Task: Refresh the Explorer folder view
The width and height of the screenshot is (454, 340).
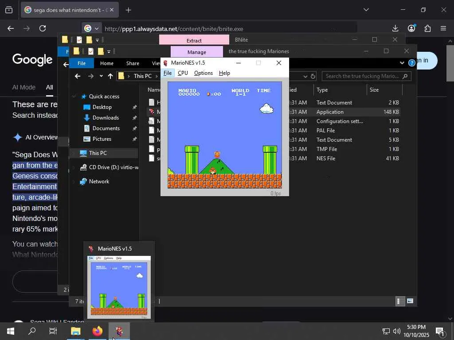Action: [x=313, y=76]
